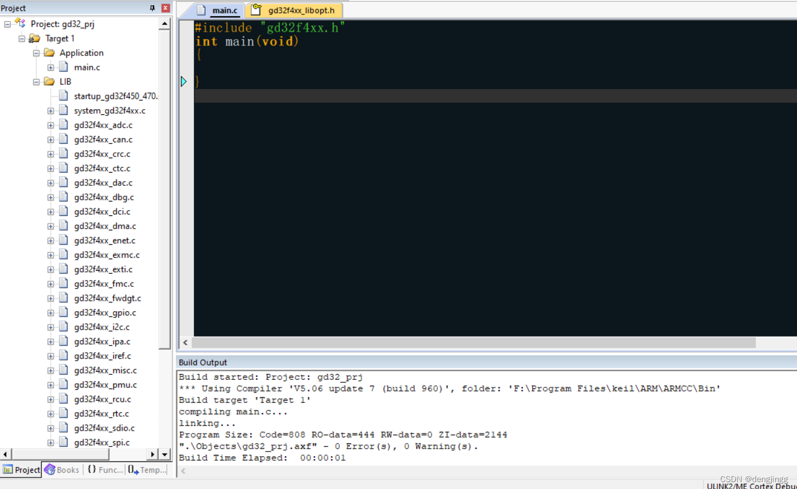The image size is (797, 489).
Task: Collapse the LIB folder
Action: coord(36,82)
